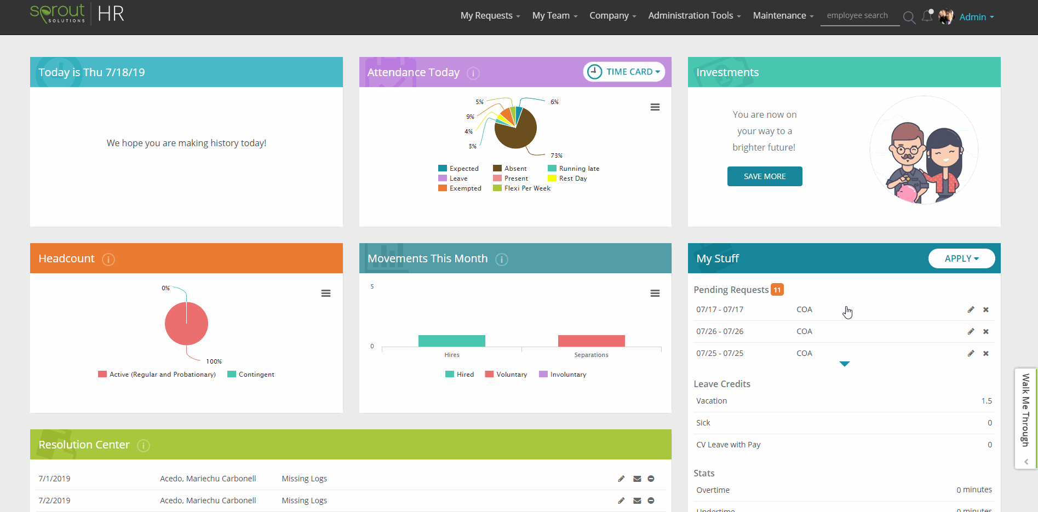The image size is (1038, 512).
Task: Click the envelope icon on 7/1/2019 Missing Logs
Action: [636, 478]
